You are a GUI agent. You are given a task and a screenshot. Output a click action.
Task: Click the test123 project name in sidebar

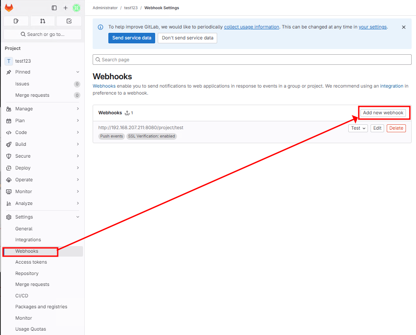pyautogui.click(x=23, y=61)
